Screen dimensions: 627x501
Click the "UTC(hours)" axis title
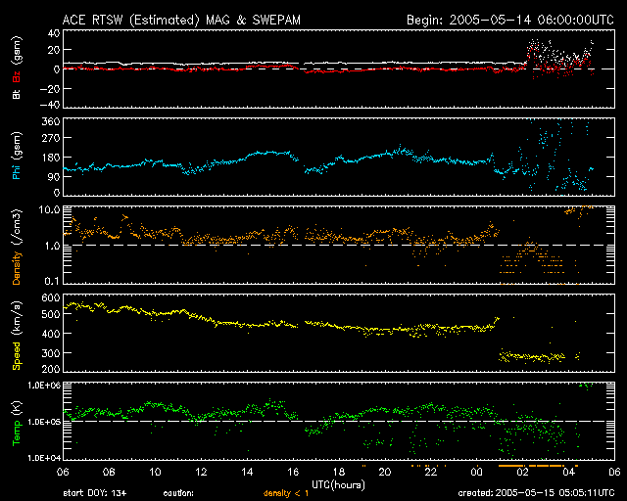point(338,485)
